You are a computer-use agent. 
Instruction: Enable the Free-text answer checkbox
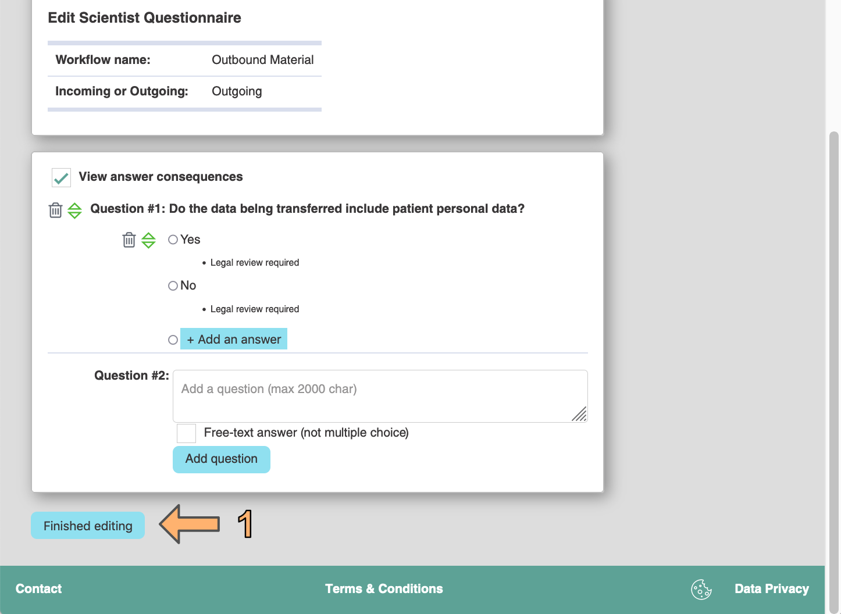[186, 433]
